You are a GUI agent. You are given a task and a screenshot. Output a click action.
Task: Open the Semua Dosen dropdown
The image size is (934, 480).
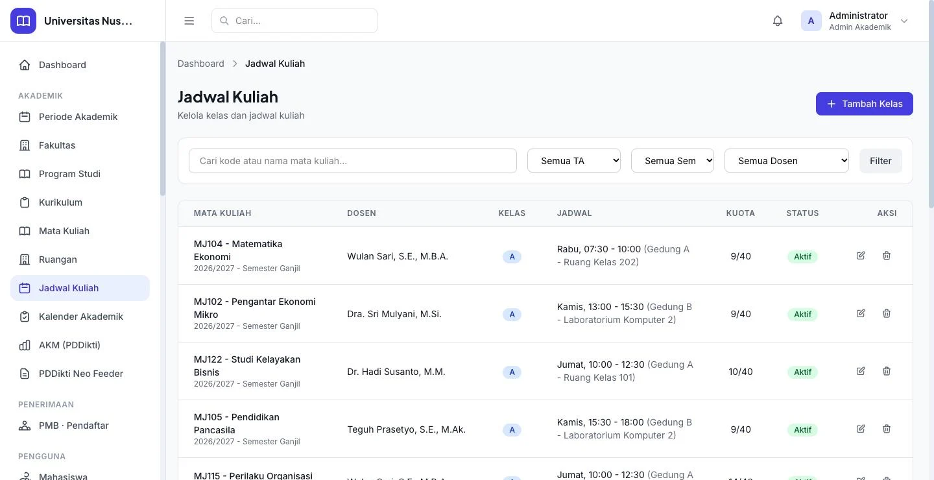(x=787, y=161)
